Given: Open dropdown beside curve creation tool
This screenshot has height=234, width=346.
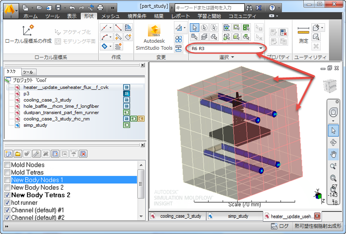Looking at the screenshot, I should [110, 37].
